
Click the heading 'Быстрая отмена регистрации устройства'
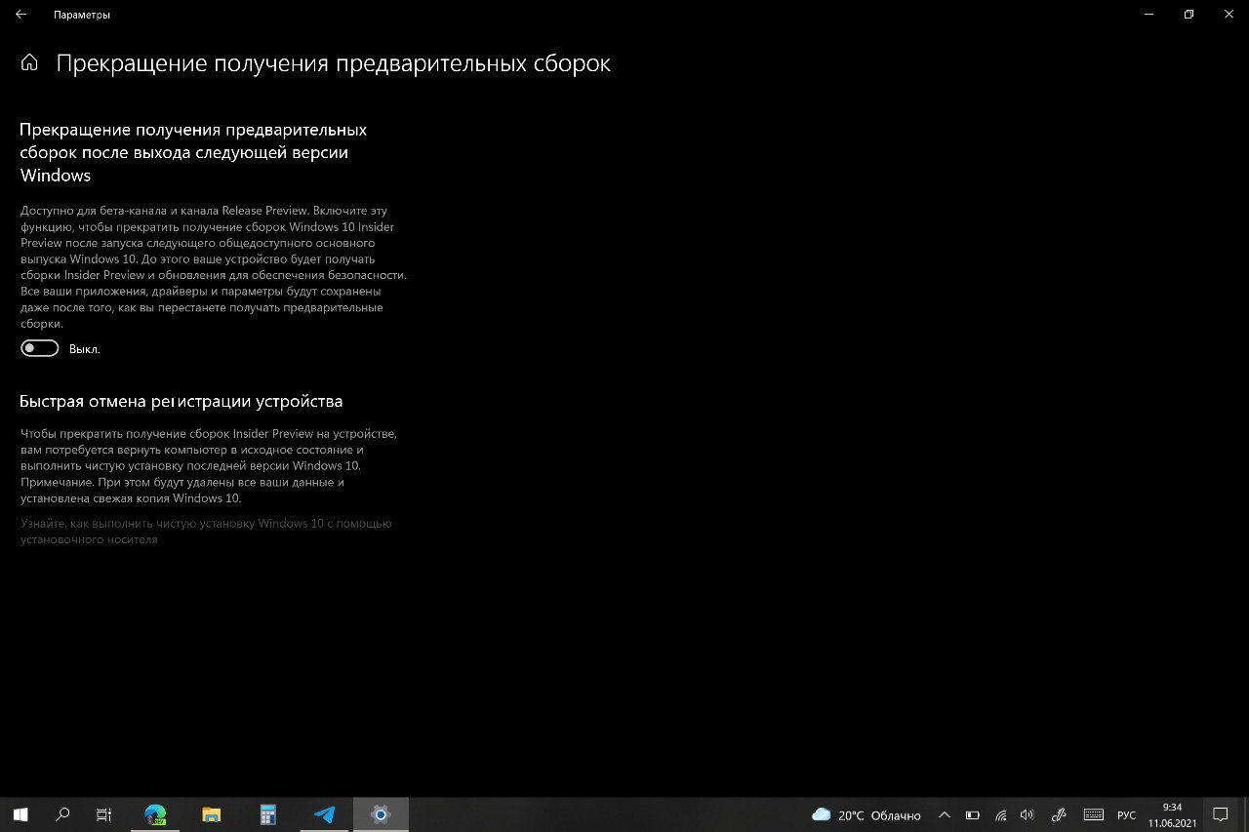(x=181, y=401)
